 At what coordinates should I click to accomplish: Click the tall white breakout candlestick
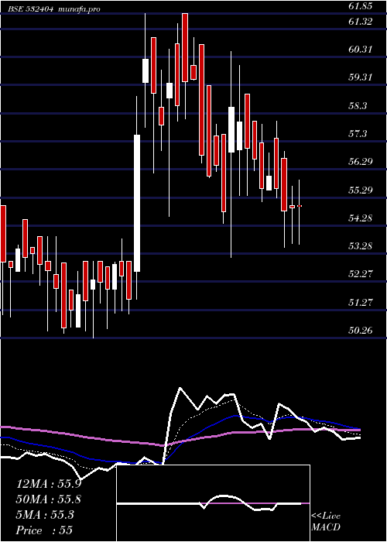pos(137,203)
